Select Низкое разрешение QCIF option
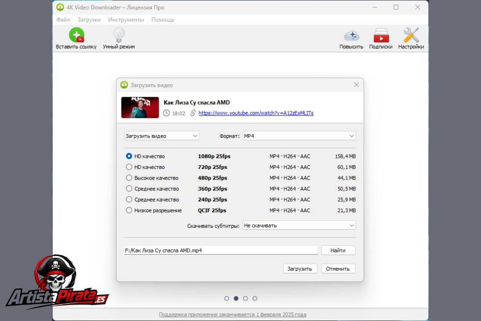Screen dimensions: 481x321 pyautogui.click(x=129, y=210)
